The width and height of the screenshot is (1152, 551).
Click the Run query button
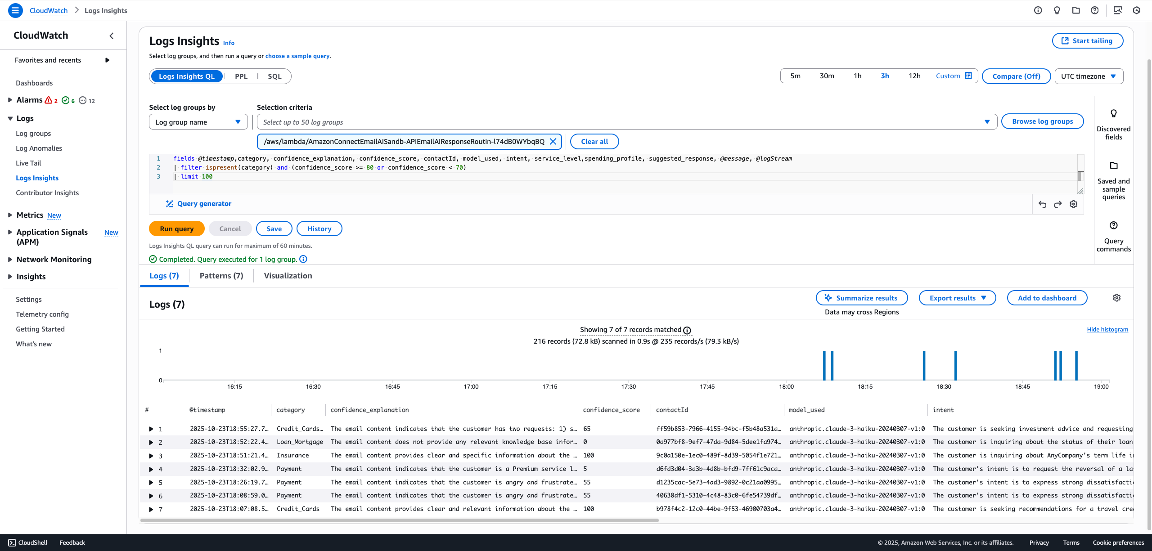coord(176,228)
